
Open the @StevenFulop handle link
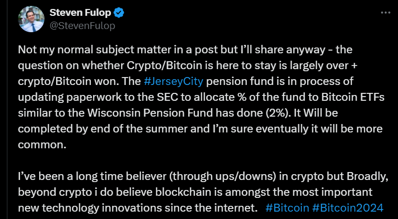click(82, 26)
